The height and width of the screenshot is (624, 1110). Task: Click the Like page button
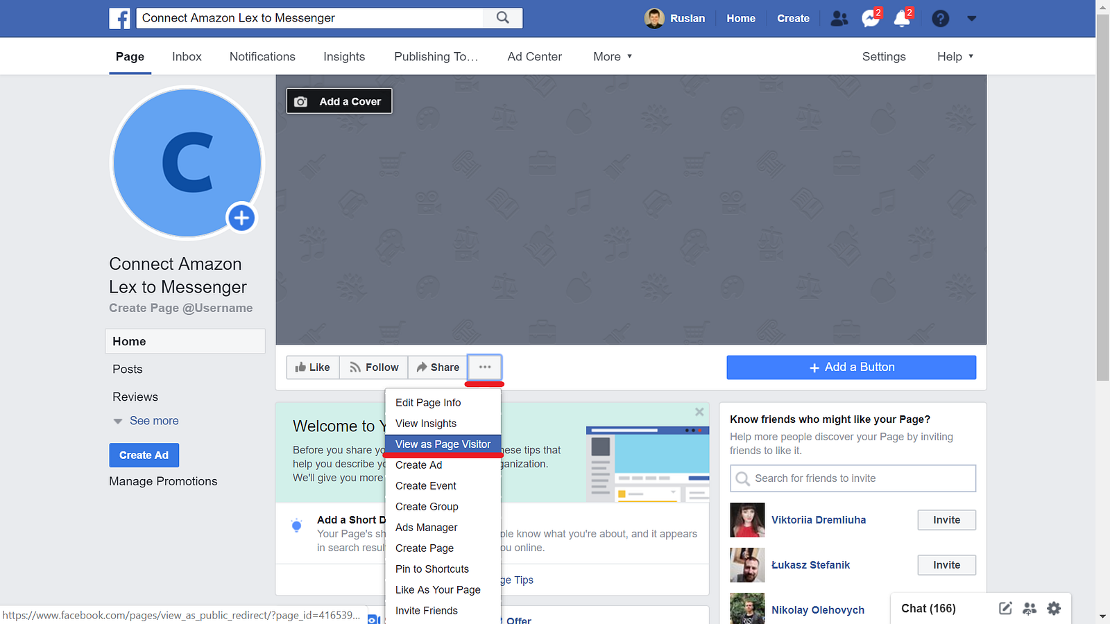tap(313, 367)
